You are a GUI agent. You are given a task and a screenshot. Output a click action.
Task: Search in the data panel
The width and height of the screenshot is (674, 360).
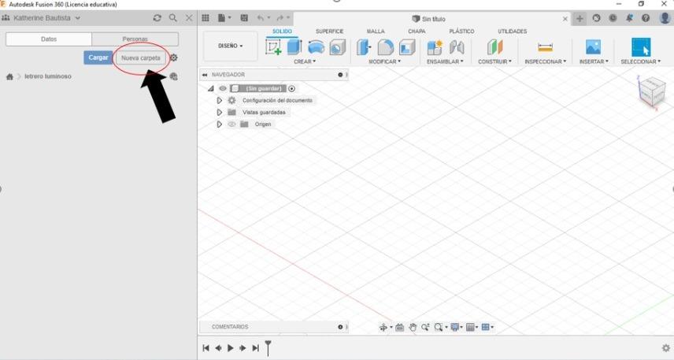pos(172,18)
